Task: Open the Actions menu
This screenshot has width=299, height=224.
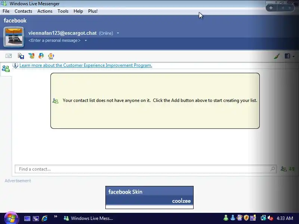Action: [45, 11]
